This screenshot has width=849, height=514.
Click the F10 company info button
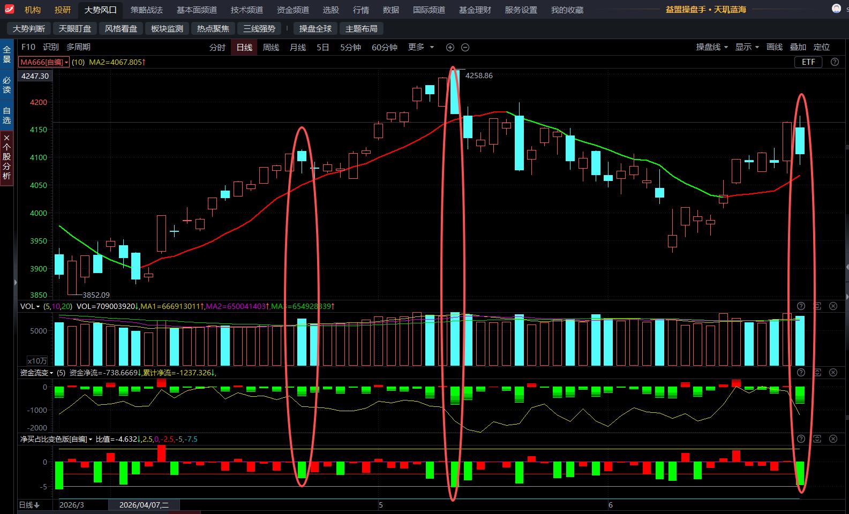[x=28, y=47]
